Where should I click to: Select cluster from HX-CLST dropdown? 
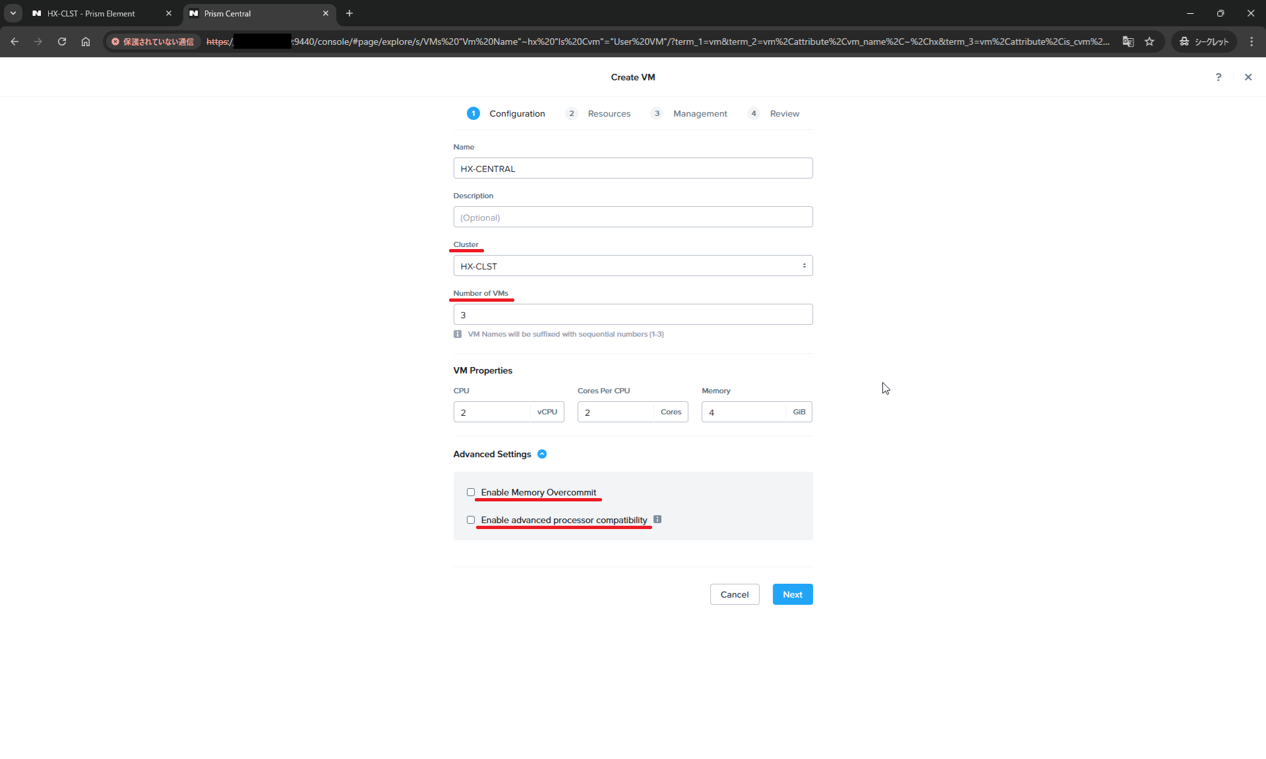[x=633, y=266]
